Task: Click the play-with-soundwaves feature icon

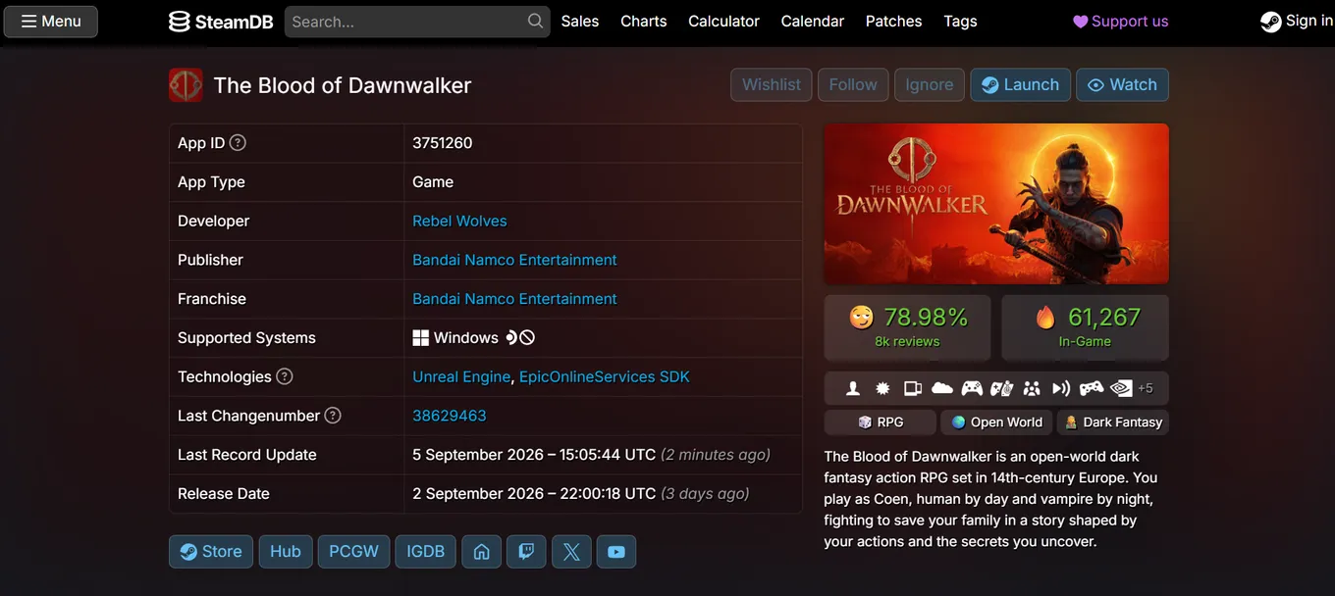Action: [1061, 388]
